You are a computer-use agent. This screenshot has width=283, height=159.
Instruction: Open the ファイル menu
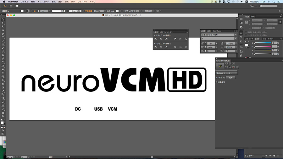[x=25, y=2]
